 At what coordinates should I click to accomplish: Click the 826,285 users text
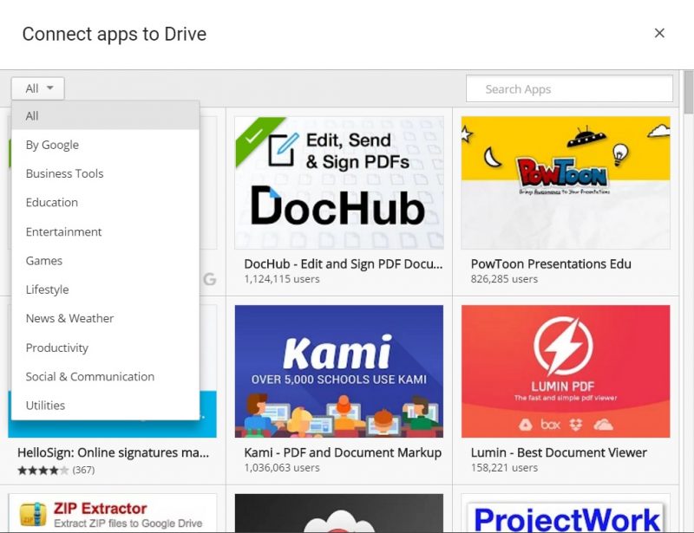point(504,279)
